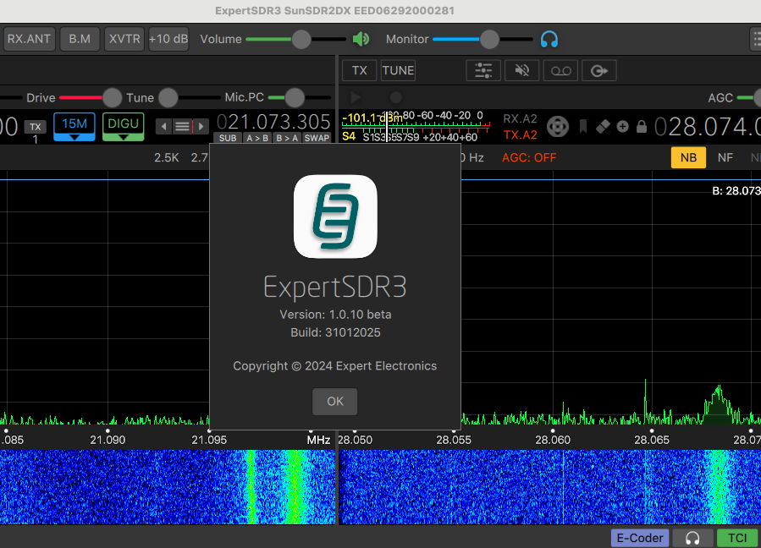
Task: Open the equalizer sliders settings icon
Action: click(483, 71)
